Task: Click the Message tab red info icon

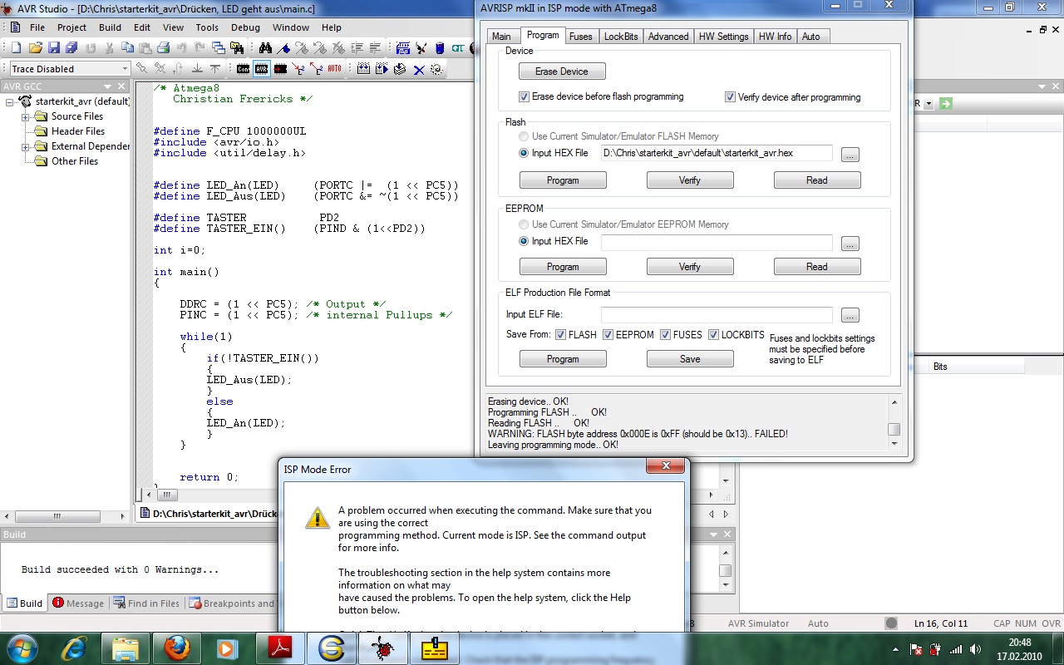Action: (58, 603)
